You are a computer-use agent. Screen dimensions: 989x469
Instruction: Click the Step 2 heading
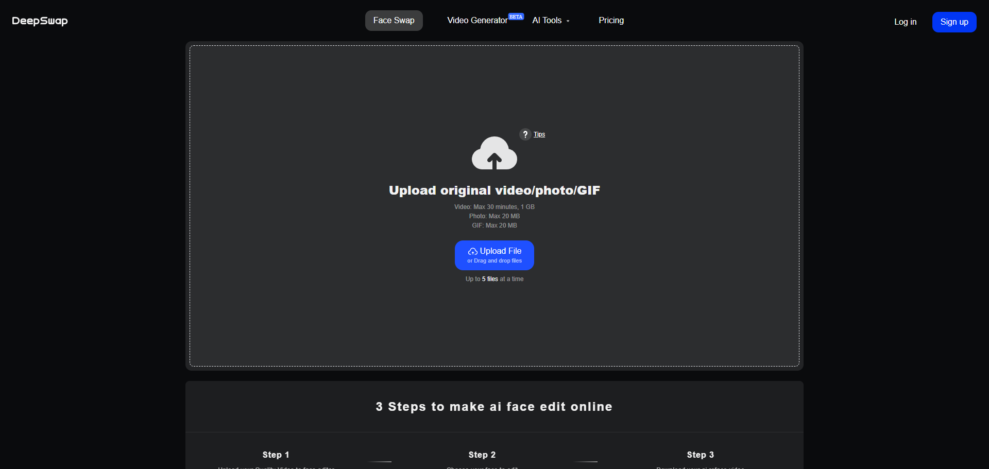[x=482, y=455]
